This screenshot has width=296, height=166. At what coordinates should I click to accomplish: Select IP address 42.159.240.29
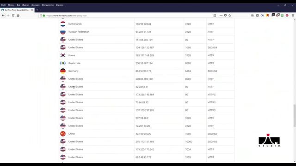coord(143,134)
